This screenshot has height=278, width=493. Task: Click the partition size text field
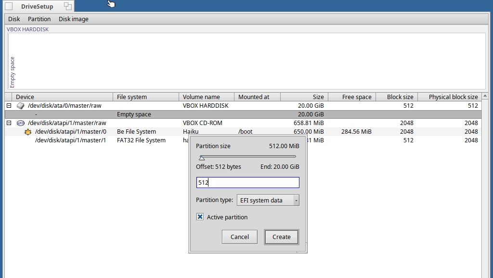coord(247,183)
